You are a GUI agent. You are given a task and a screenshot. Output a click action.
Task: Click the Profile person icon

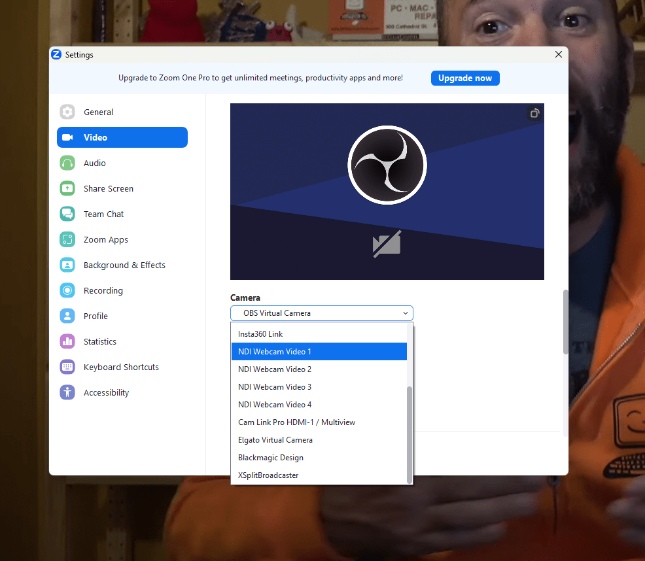tap(67, 316)
